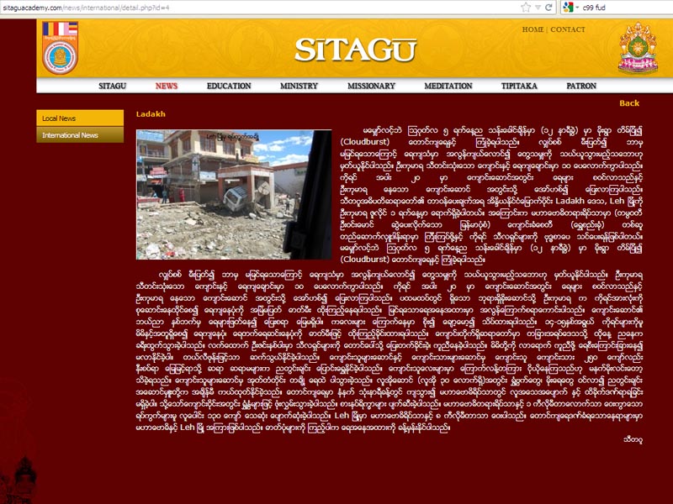The width and height of the screenshot is (673, 504).
Task: Click the Back link
Action: 629,103
